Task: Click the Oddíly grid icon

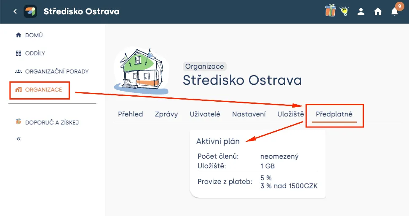Action: 19,53
